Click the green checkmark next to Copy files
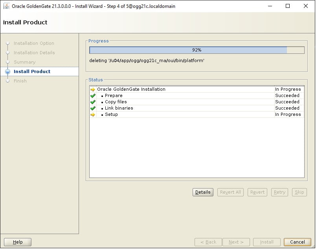Viewport: 316px width, 249px height. 93,102
